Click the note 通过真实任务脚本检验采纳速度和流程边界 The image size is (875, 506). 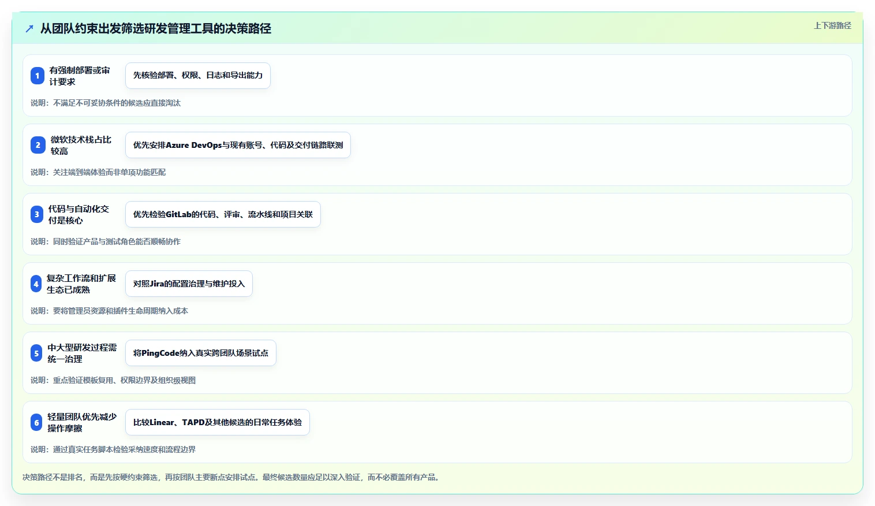(113, 449)
